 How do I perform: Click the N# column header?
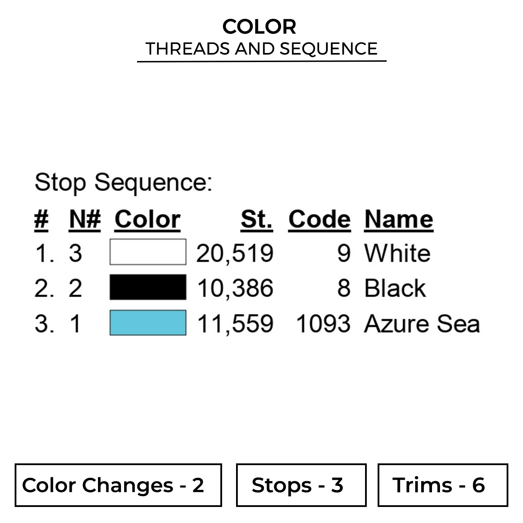coord(85,220)
